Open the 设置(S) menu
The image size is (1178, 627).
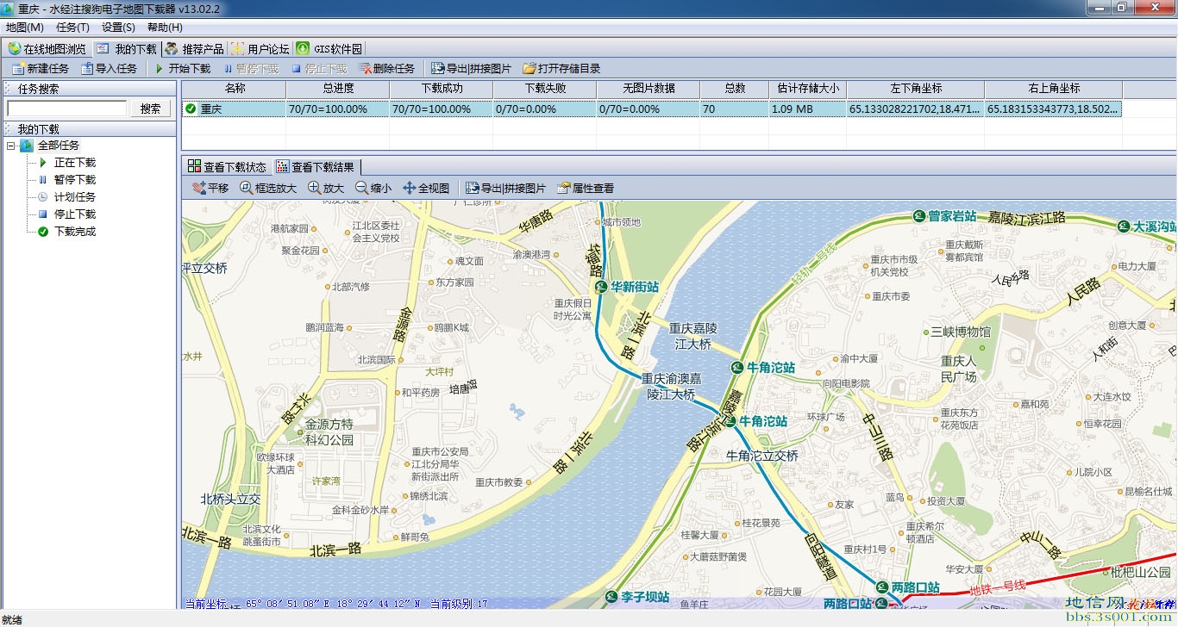(x=118, y=28)
